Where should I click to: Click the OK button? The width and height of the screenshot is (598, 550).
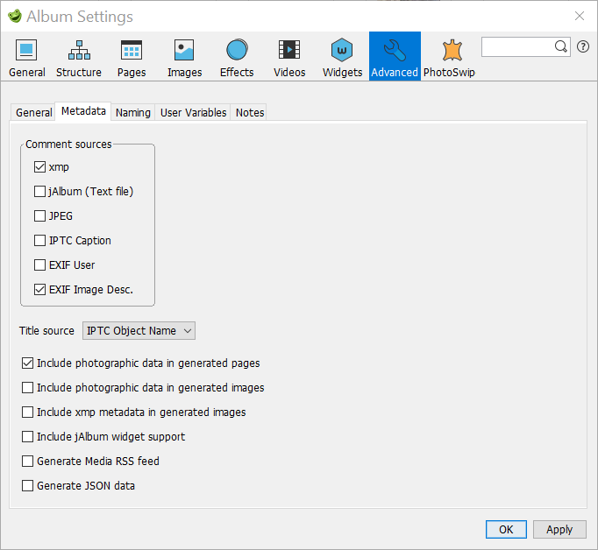pos(506,529)
